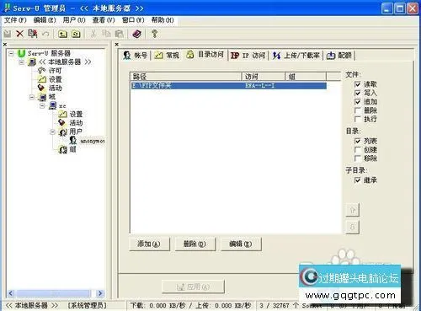The image size is (421, 311).
Task: Click the red X delete toolbar icon
Action: (19, 34)
